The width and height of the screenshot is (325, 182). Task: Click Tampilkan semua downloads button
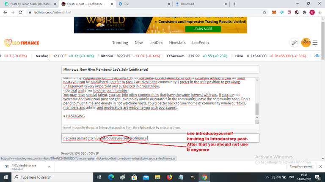coord(301,166)
